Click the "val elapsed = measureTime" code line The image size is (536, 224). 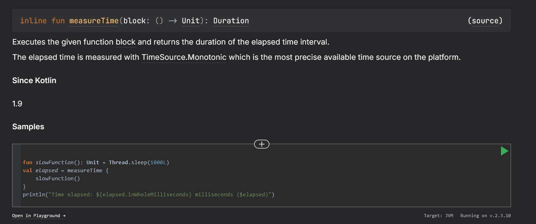click(66, 170)
